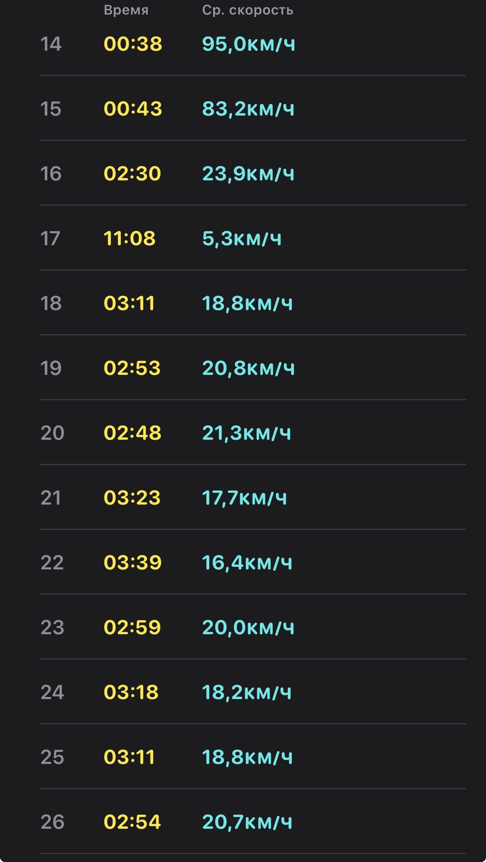Tap the 83,2км/ч speed on split 15

click(248, 109)
